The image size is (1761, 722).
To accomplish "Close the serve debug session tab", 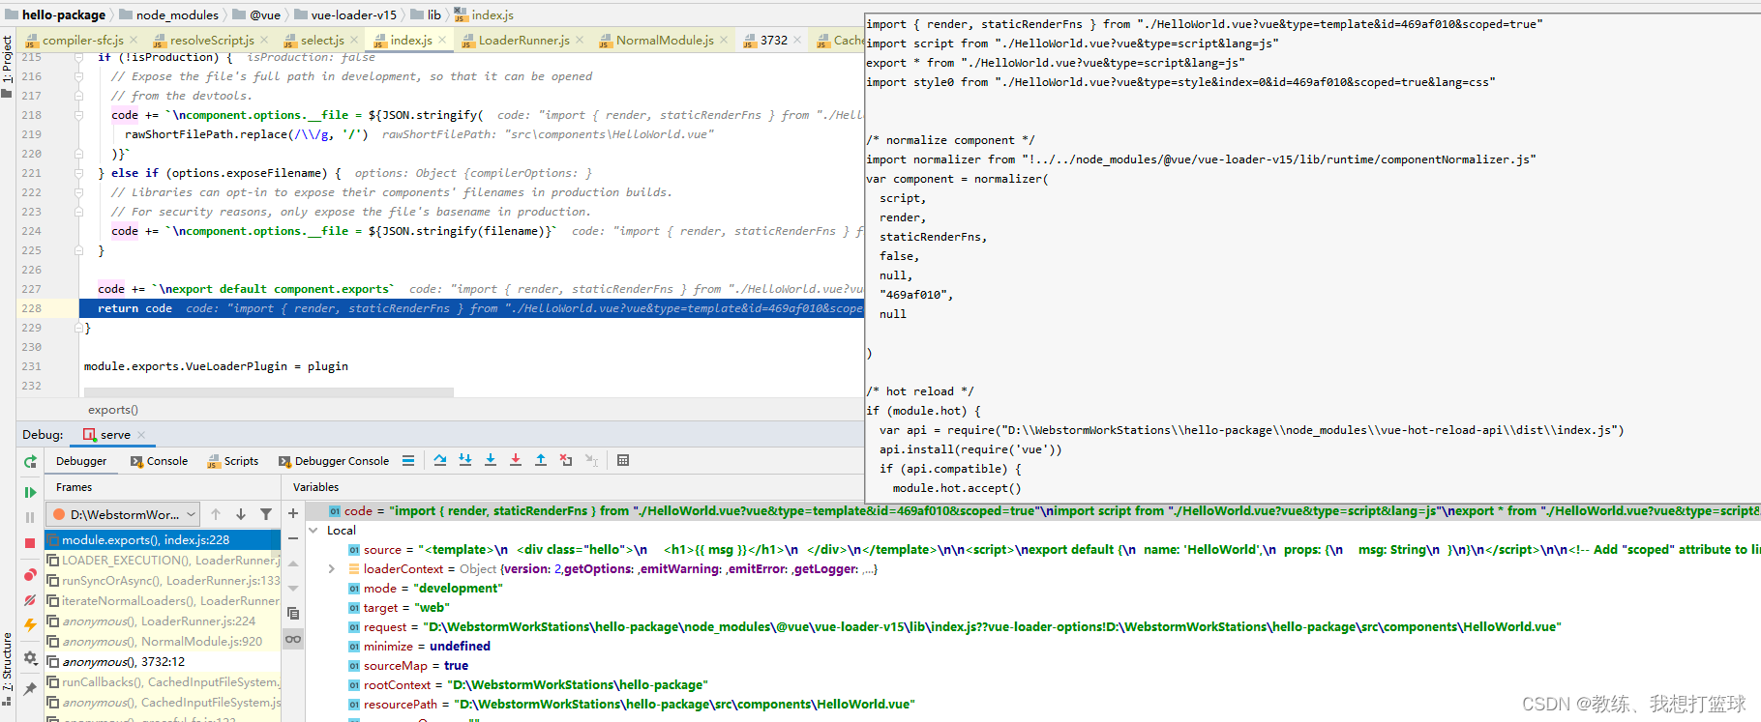I will (x=141, y=435).
